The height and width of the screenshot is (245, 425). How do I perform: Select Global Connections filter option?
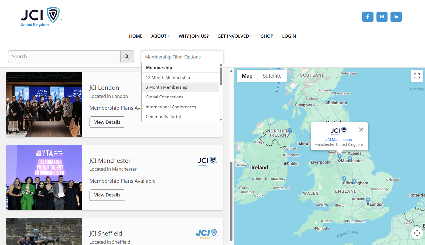tap(180, 97)
